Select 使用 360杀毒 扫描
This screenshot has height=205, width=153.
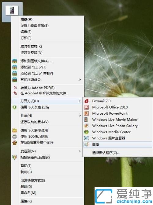[x=35, y=107]
